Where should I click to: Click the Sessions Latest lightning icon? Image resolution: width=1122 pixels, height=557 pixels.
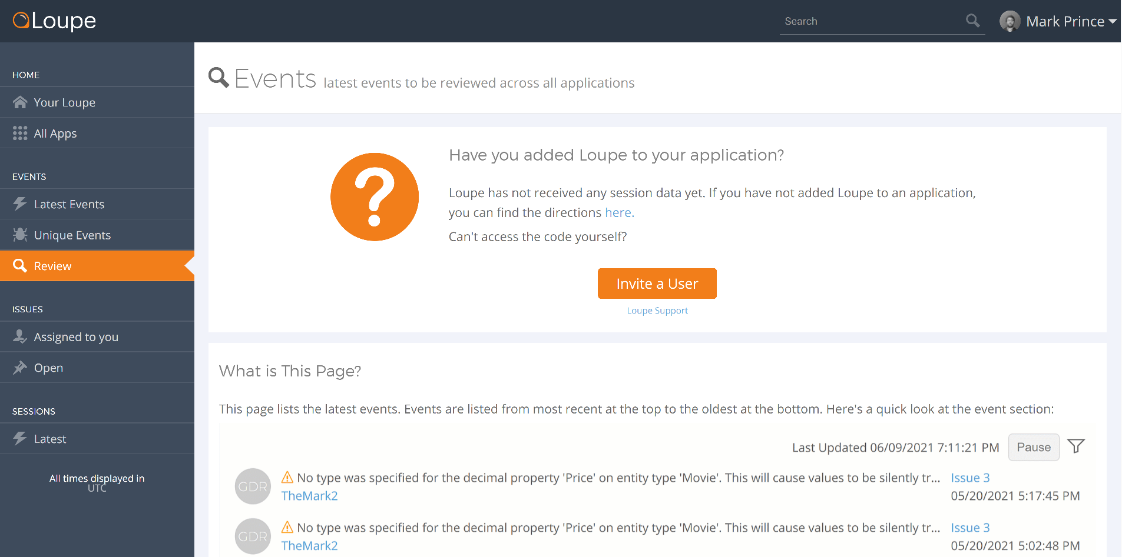[x=20, y=439]
